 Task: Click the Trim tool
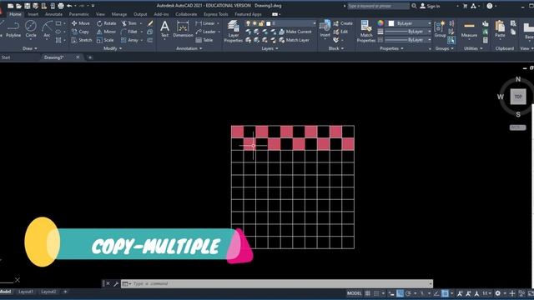click(x=129, y=23)
